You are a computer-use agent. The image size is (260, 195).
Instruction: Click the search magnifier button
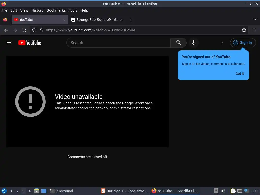pyautogui.click(x=178, y=43)
